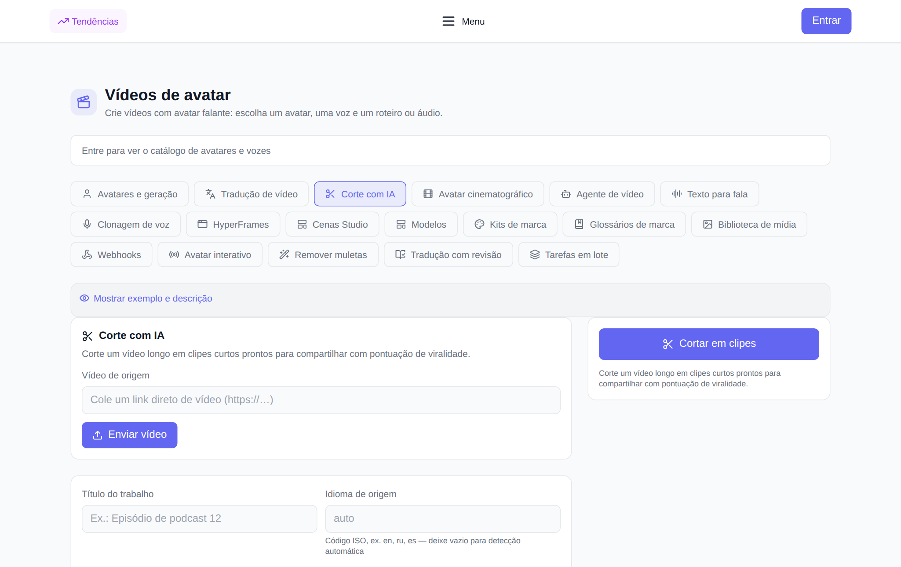Click the clapperboard icon beside Vídeos de avatar
The image size is (901, 567).
pyautogui.click(x=84, y=102)
